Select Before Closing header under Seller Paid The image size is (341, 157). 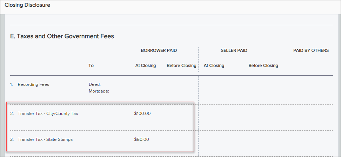click(263, 66)
